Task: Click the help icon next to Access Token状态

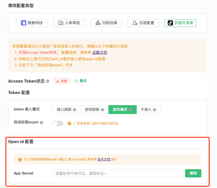Action: coord(48,81)
